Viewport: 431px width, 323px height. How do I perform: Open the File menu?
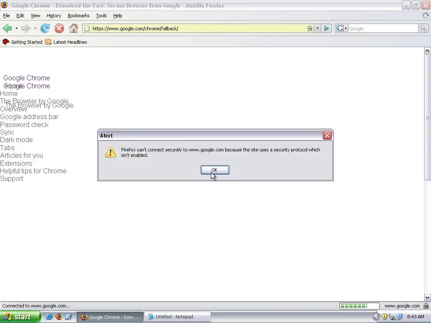6,16
